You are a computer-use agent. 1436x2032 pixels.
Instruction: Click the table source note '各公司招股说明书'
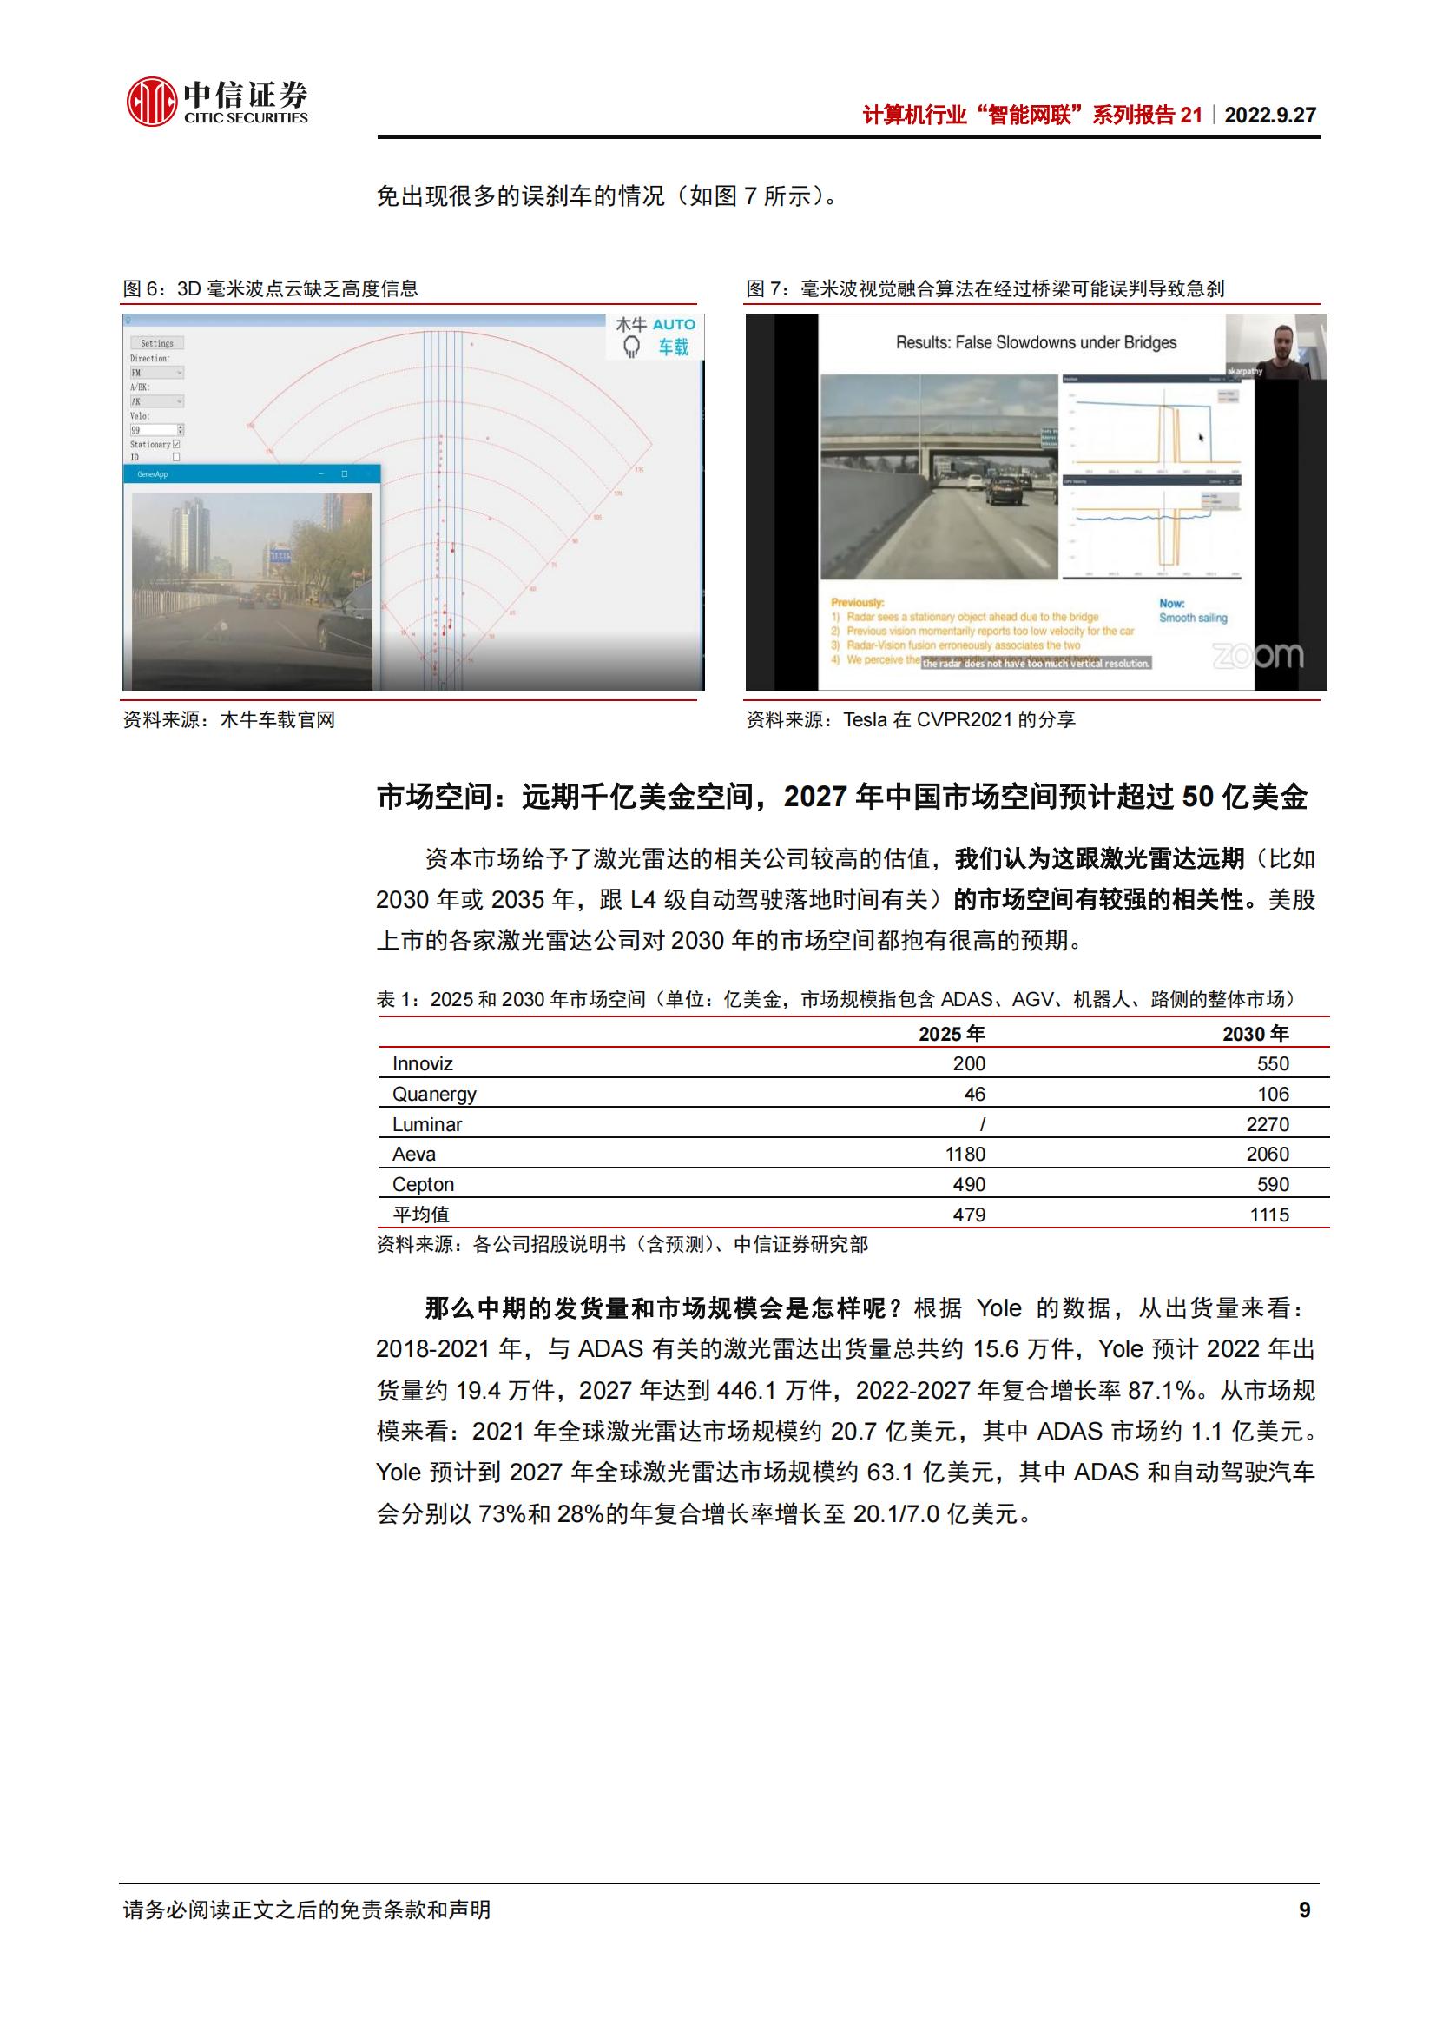tap(550, 1244)
